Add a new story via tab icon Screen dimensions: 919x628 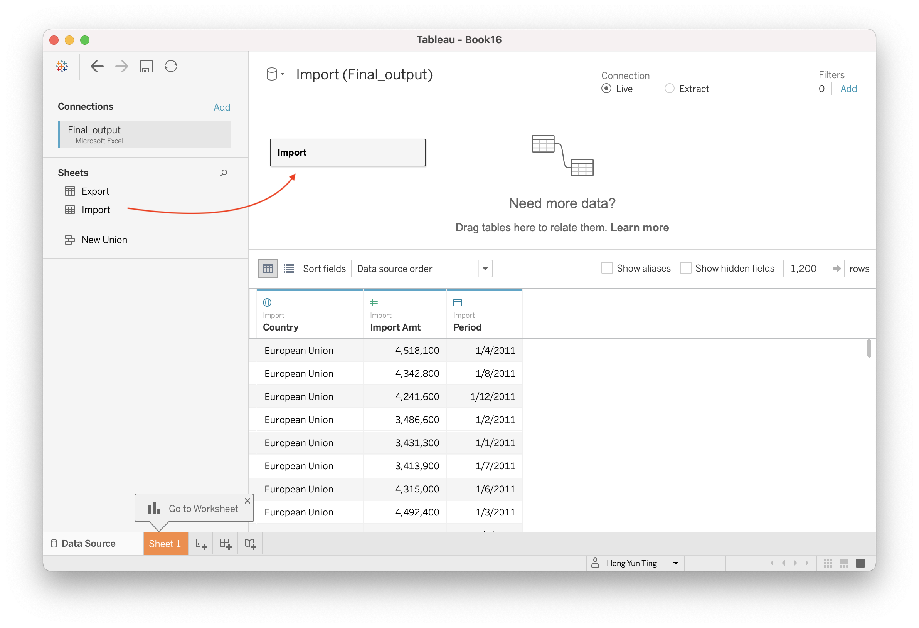point(250,544)
